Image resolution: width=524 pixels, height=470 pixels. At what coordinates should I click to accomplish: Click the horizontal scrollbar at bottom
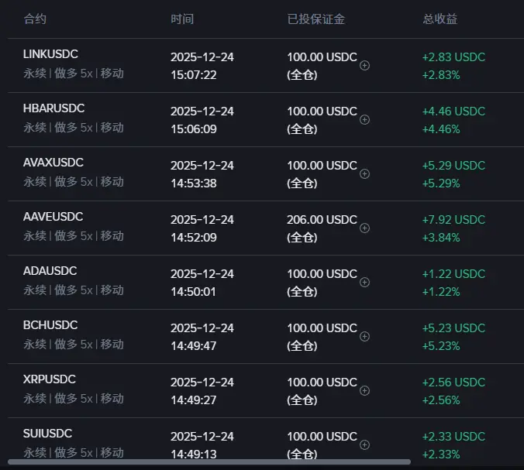(x=209, y=462)
